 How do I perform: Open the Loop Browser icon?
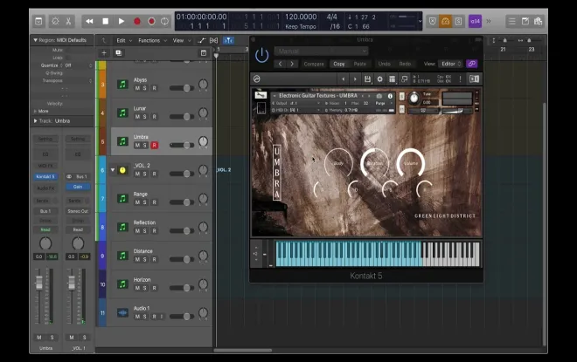(538, 21)
